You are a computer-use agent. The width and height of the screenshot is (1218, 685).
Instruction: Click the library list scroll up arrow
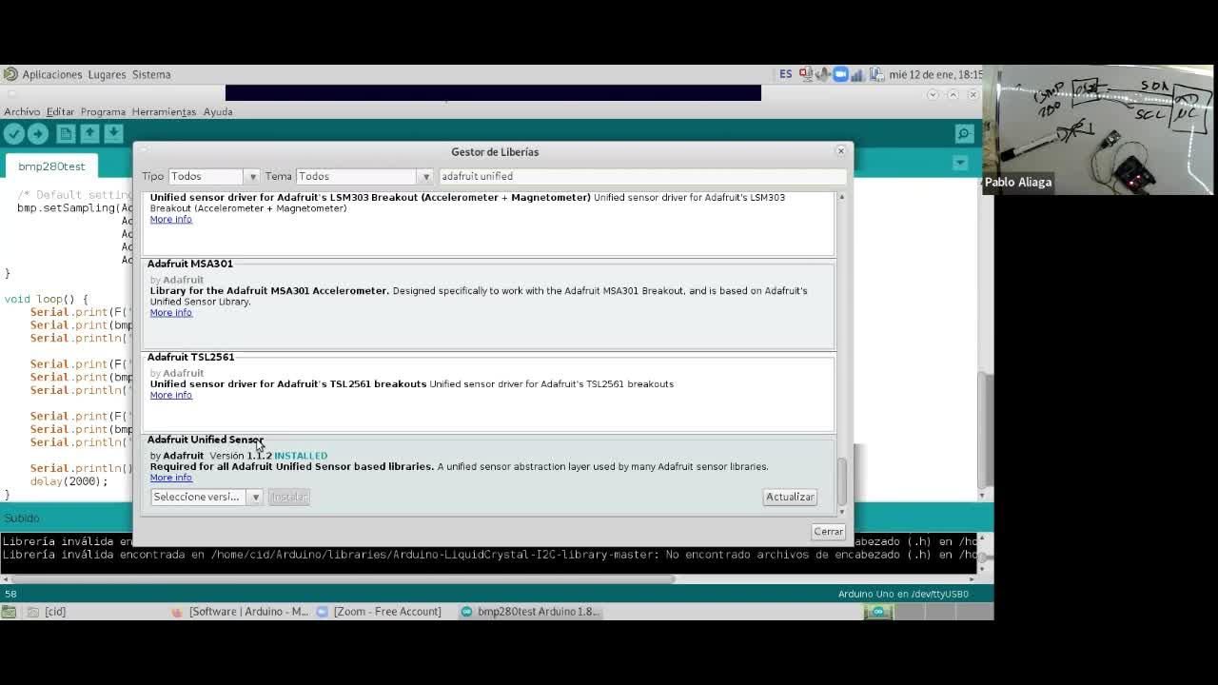coord(841,197)
